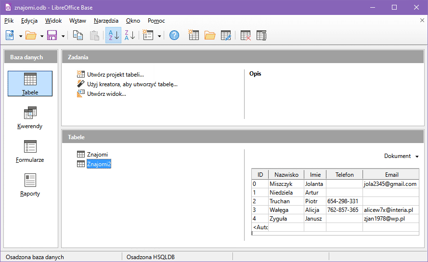
Task: Click the New document icon in toolbar
Action: pyautogui.click(x=10, y=35)
